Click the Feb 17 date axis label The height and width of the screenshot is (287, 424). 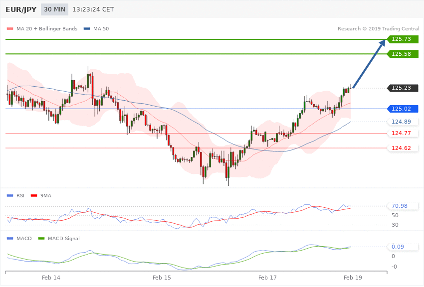[267, 278]
